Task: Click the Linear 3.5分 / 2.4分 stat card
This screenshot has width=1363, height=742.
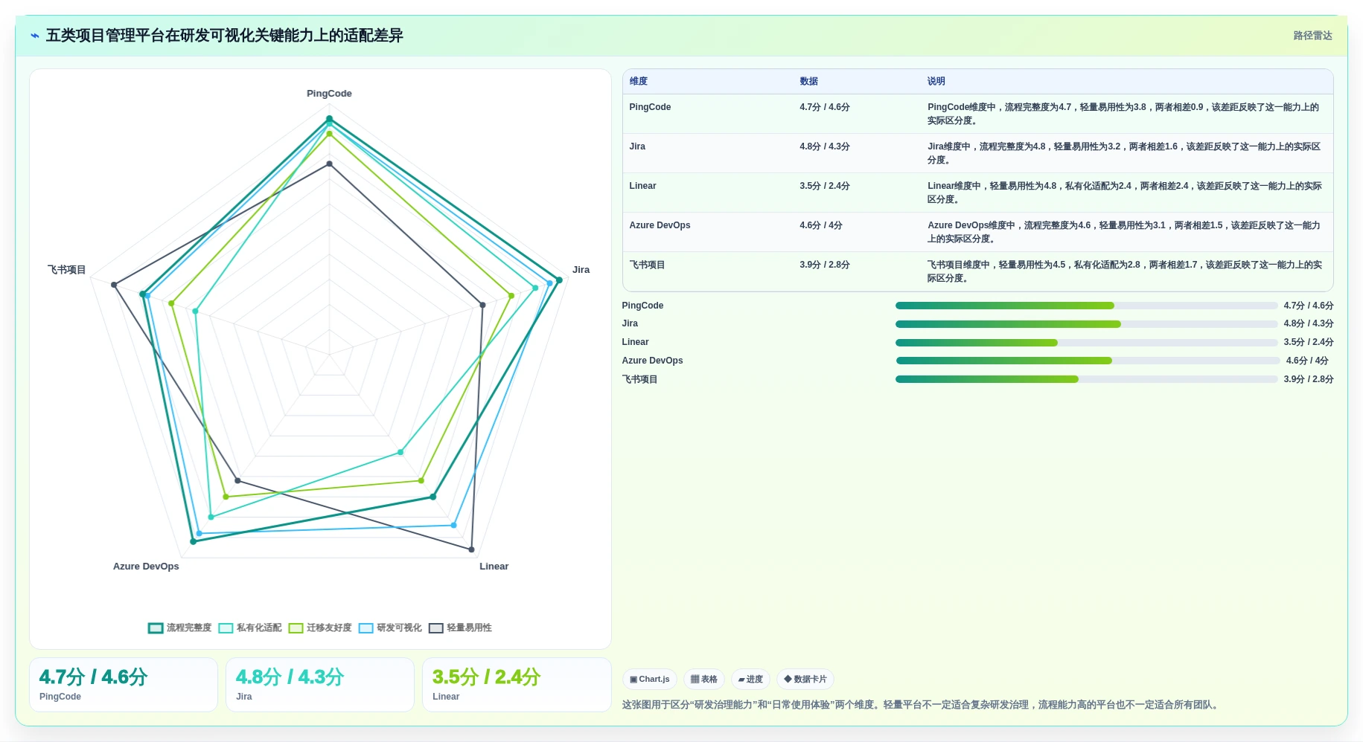Action: click(x=517, y=685)
